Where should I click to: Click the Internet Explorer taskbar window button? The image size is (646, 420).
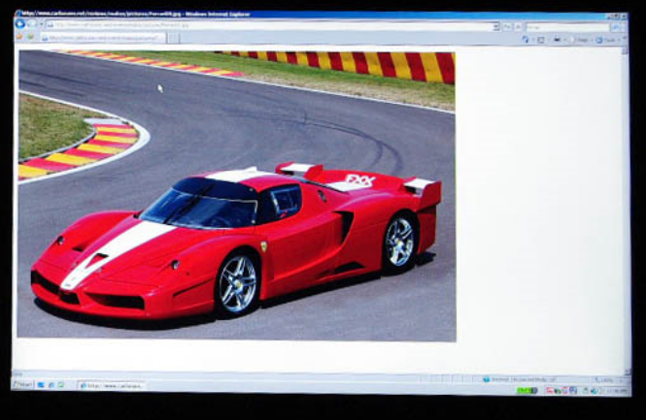pos(112,386)
